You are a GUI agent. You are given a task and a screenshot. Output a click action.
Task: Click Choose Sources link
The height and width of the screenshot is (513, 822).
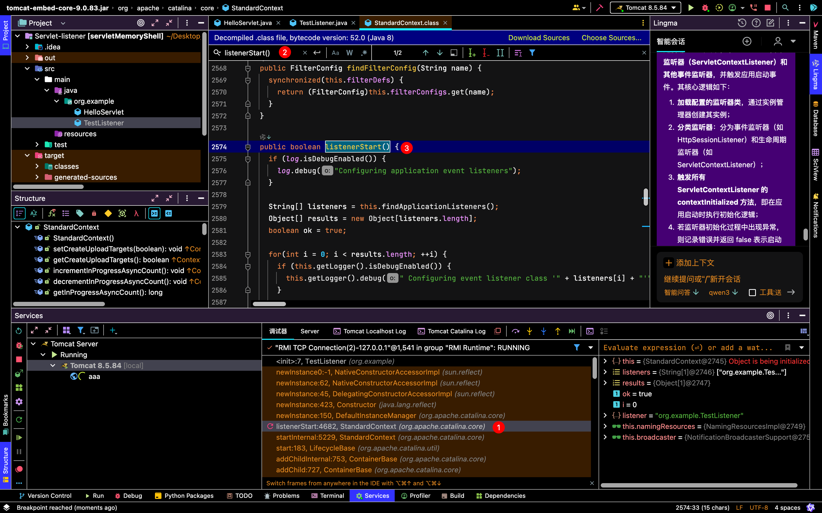coord(611,38)
